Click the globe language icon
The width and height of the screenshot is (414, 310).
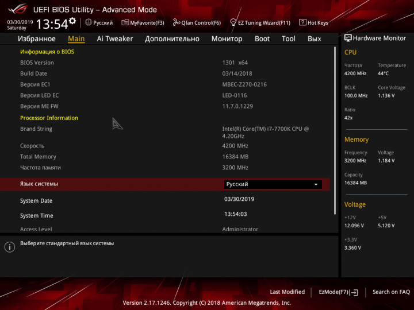point(89,22)
